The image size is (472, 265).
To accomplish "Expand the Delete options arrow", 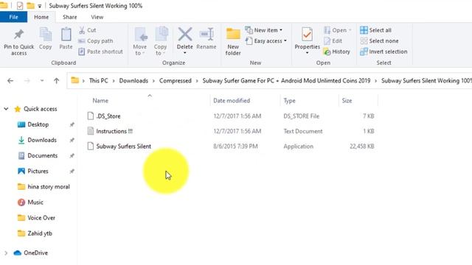I will coord(185,53).
